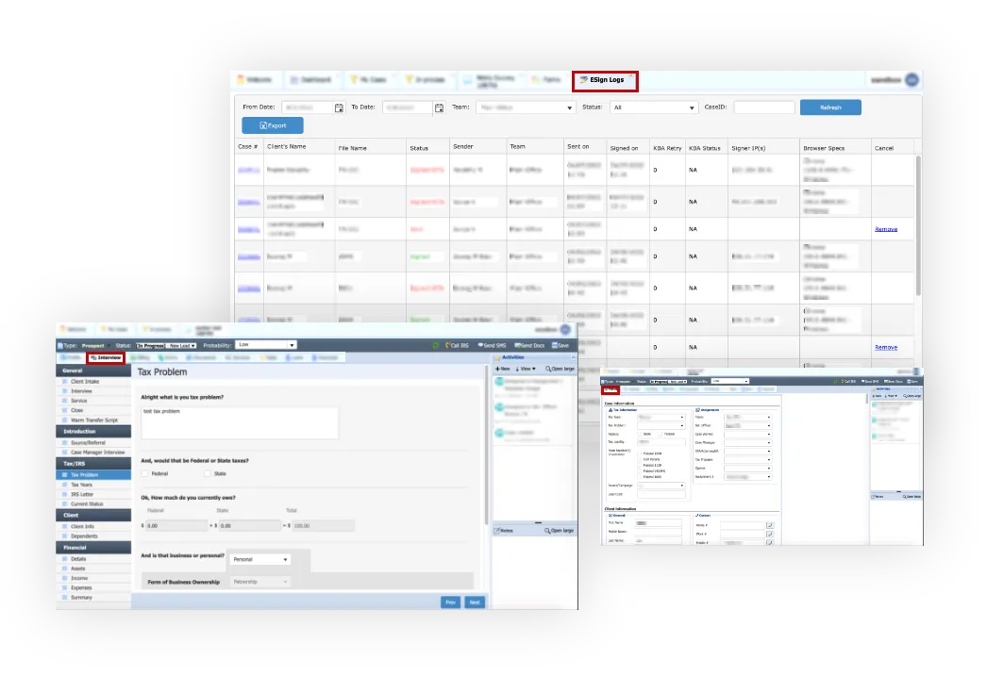Click the Refresh button in ESign Logs

[x=830, y=107]
